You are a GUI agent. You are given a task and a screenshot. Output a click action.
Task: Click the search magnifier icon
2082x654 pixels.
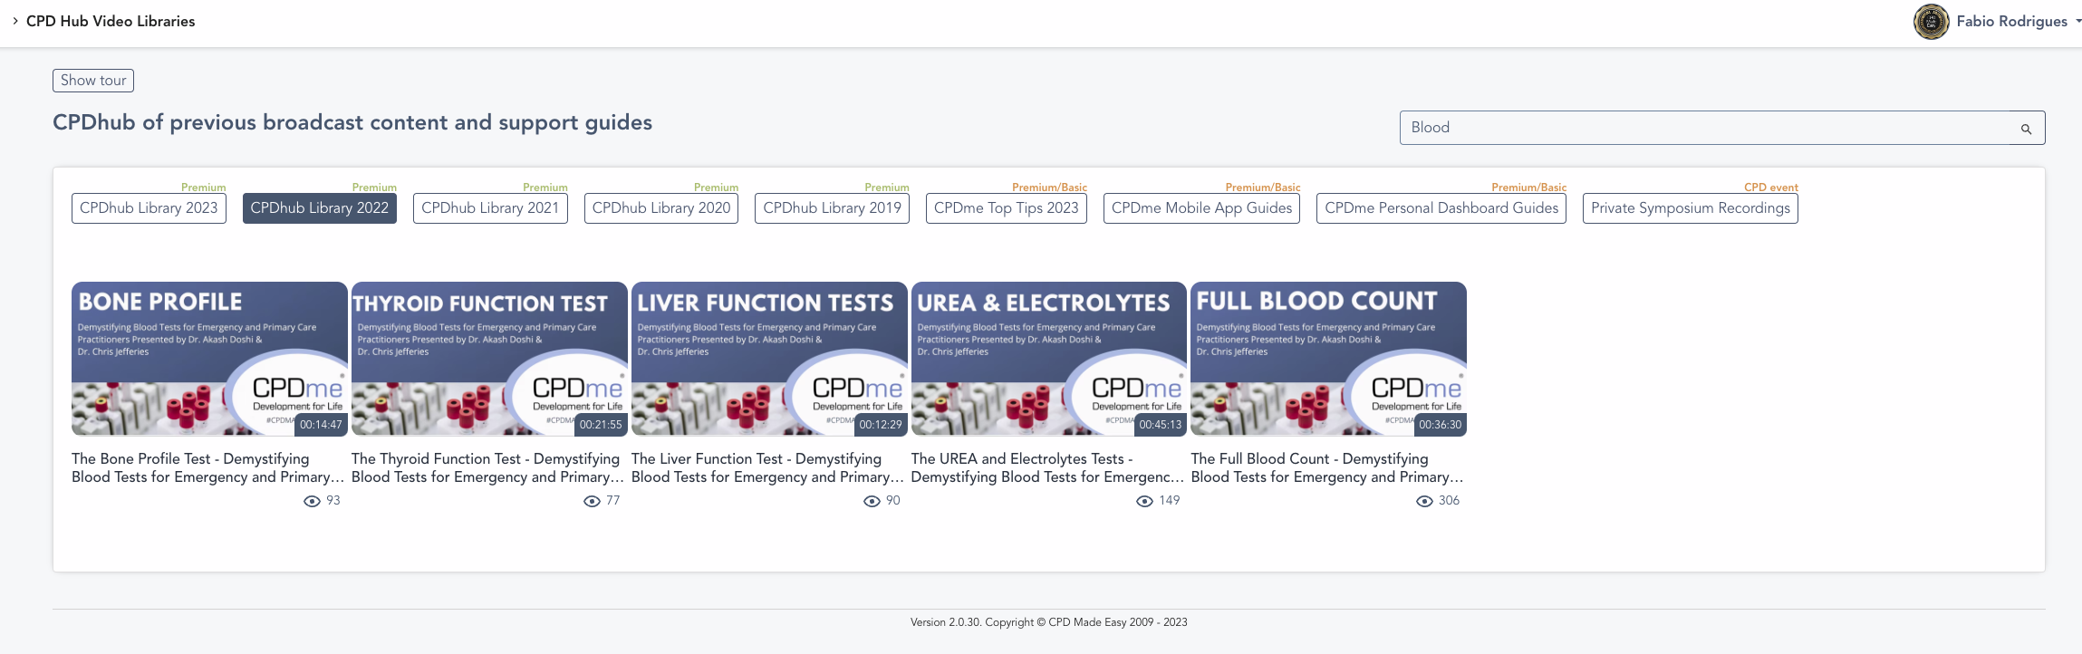(2026, 129)
